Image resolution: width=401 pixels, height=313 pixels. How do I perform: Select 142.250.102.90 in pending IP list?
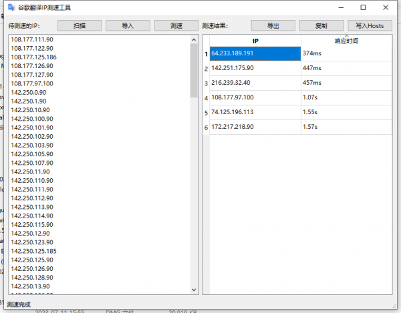point(32,137)
